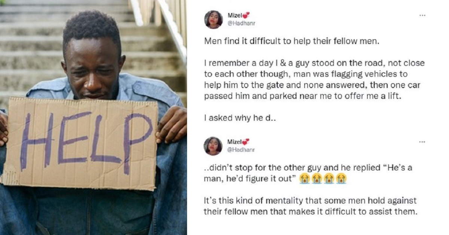449x235 pixels.
Task: Open more options on "Men find it difficult" tweet
Action: point(422,16)
